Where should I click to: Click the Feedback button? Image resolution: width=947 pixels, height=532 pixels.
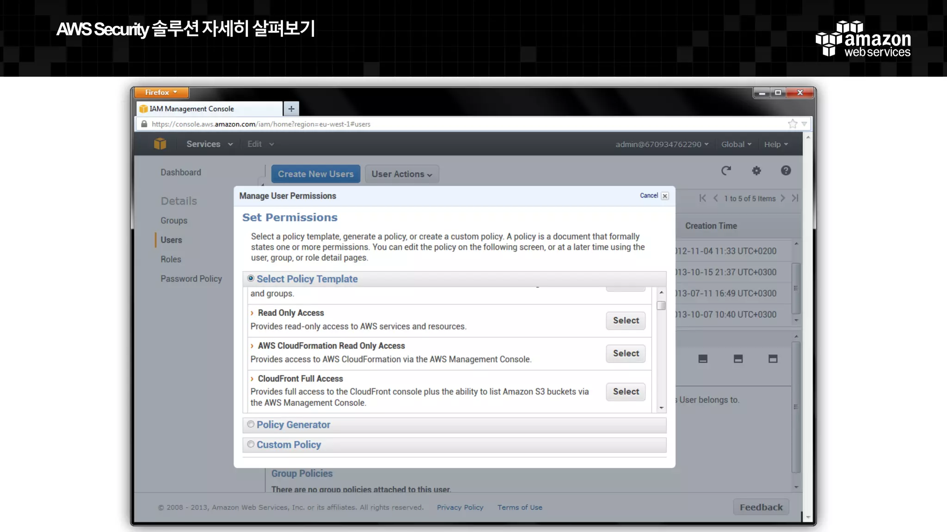point(761,508)
